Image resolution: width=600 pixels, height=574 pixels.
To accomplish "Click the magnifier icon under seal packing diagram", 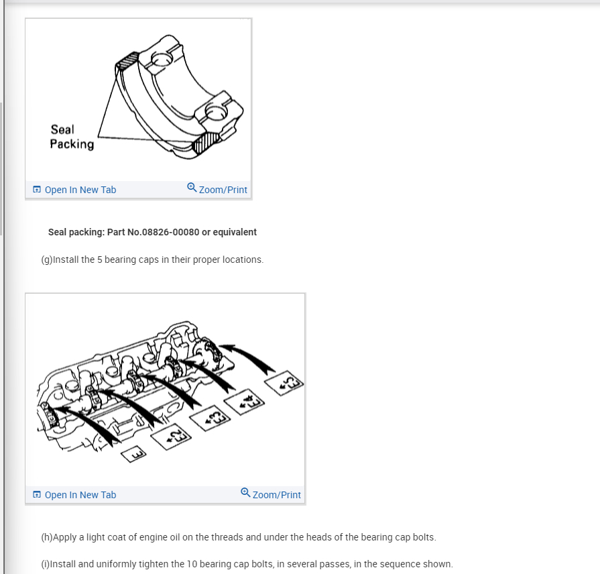I will [x=192, y=188].
